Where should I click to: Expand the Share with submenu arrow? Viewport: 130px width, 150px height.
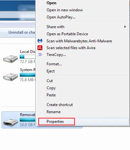tap(125, 27)
